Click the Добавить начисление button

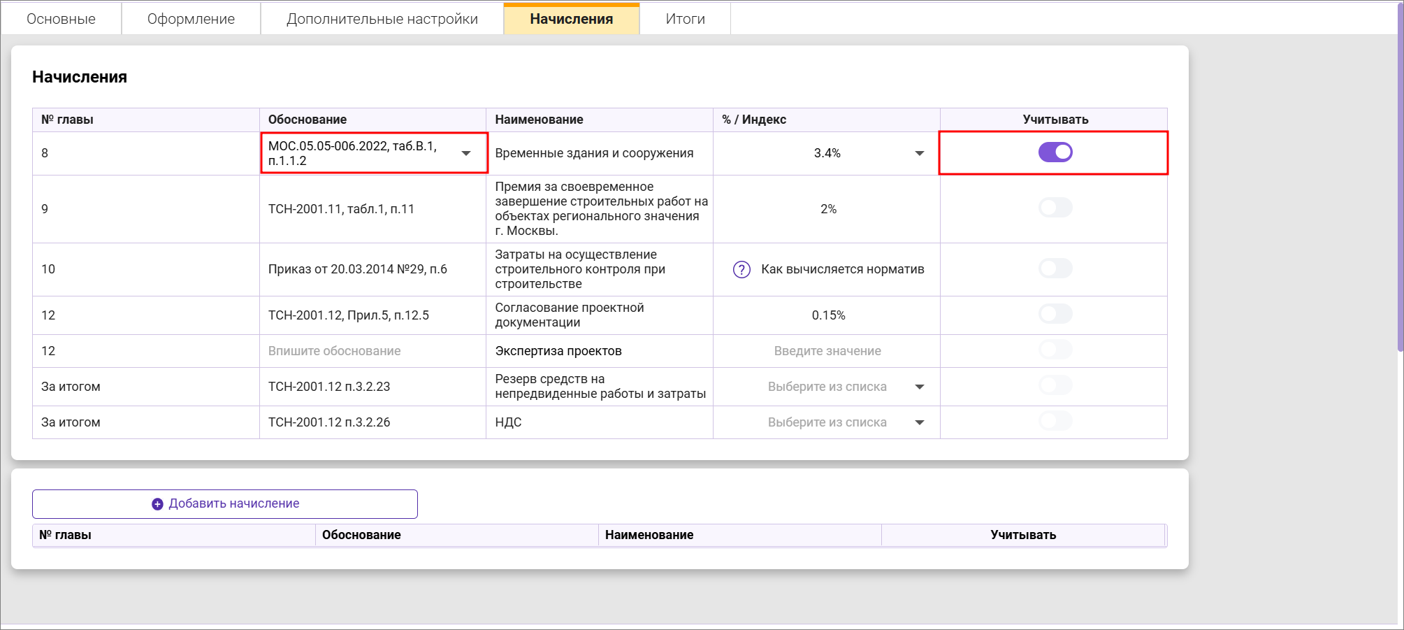[225, 504]
